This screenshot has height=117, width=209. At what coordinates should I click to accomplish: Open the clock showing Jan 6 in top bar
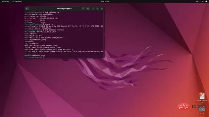[x=104, y=1]
